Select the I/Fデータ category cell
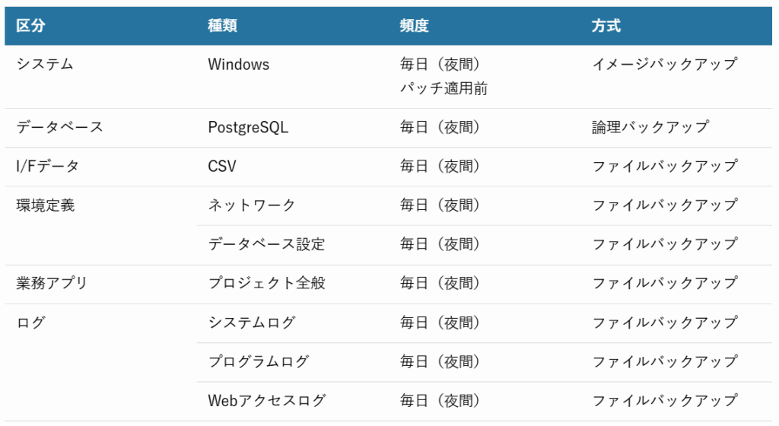The width and height of the screenshot is (779, 426). click(x=47, y=166)
